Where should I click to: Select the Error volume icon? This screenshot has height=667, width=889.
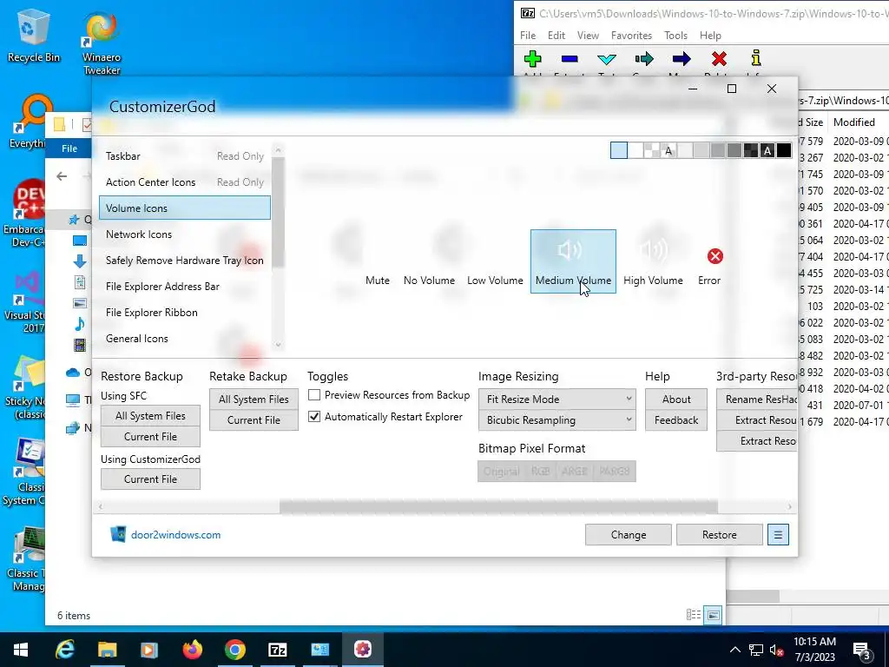coord(712,261)
